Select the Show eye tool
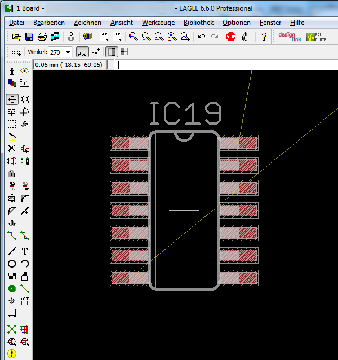 pyautogui.click(x=25, y=70)
